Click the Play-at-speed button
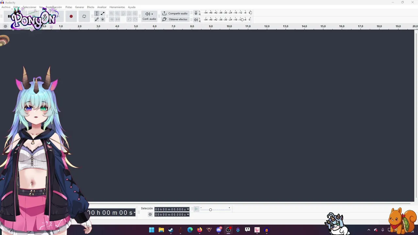 click(196, 209)
